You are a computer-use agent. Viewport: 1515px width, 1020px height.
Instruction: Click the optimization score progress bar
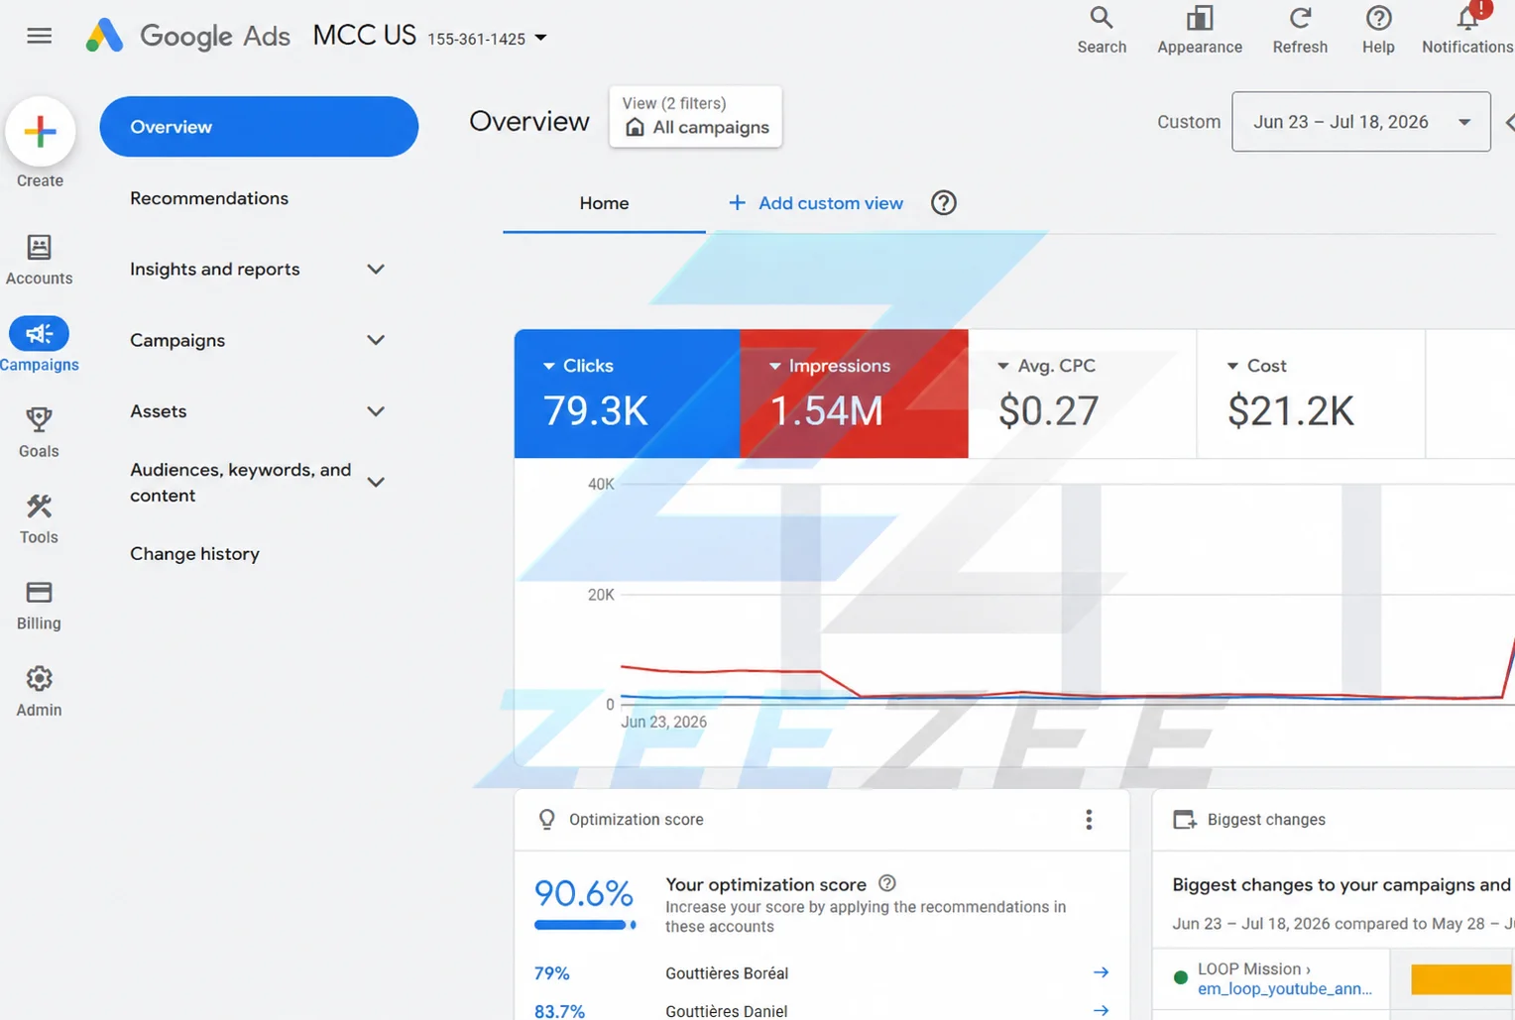585,925
